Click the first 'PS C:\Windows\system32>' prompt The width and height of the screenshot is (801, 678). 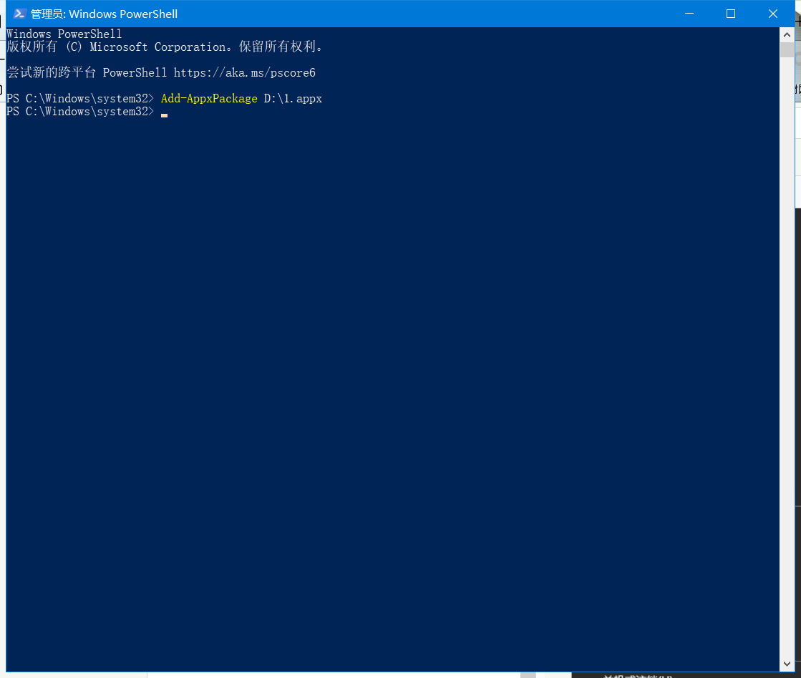(x=80, y=99)
